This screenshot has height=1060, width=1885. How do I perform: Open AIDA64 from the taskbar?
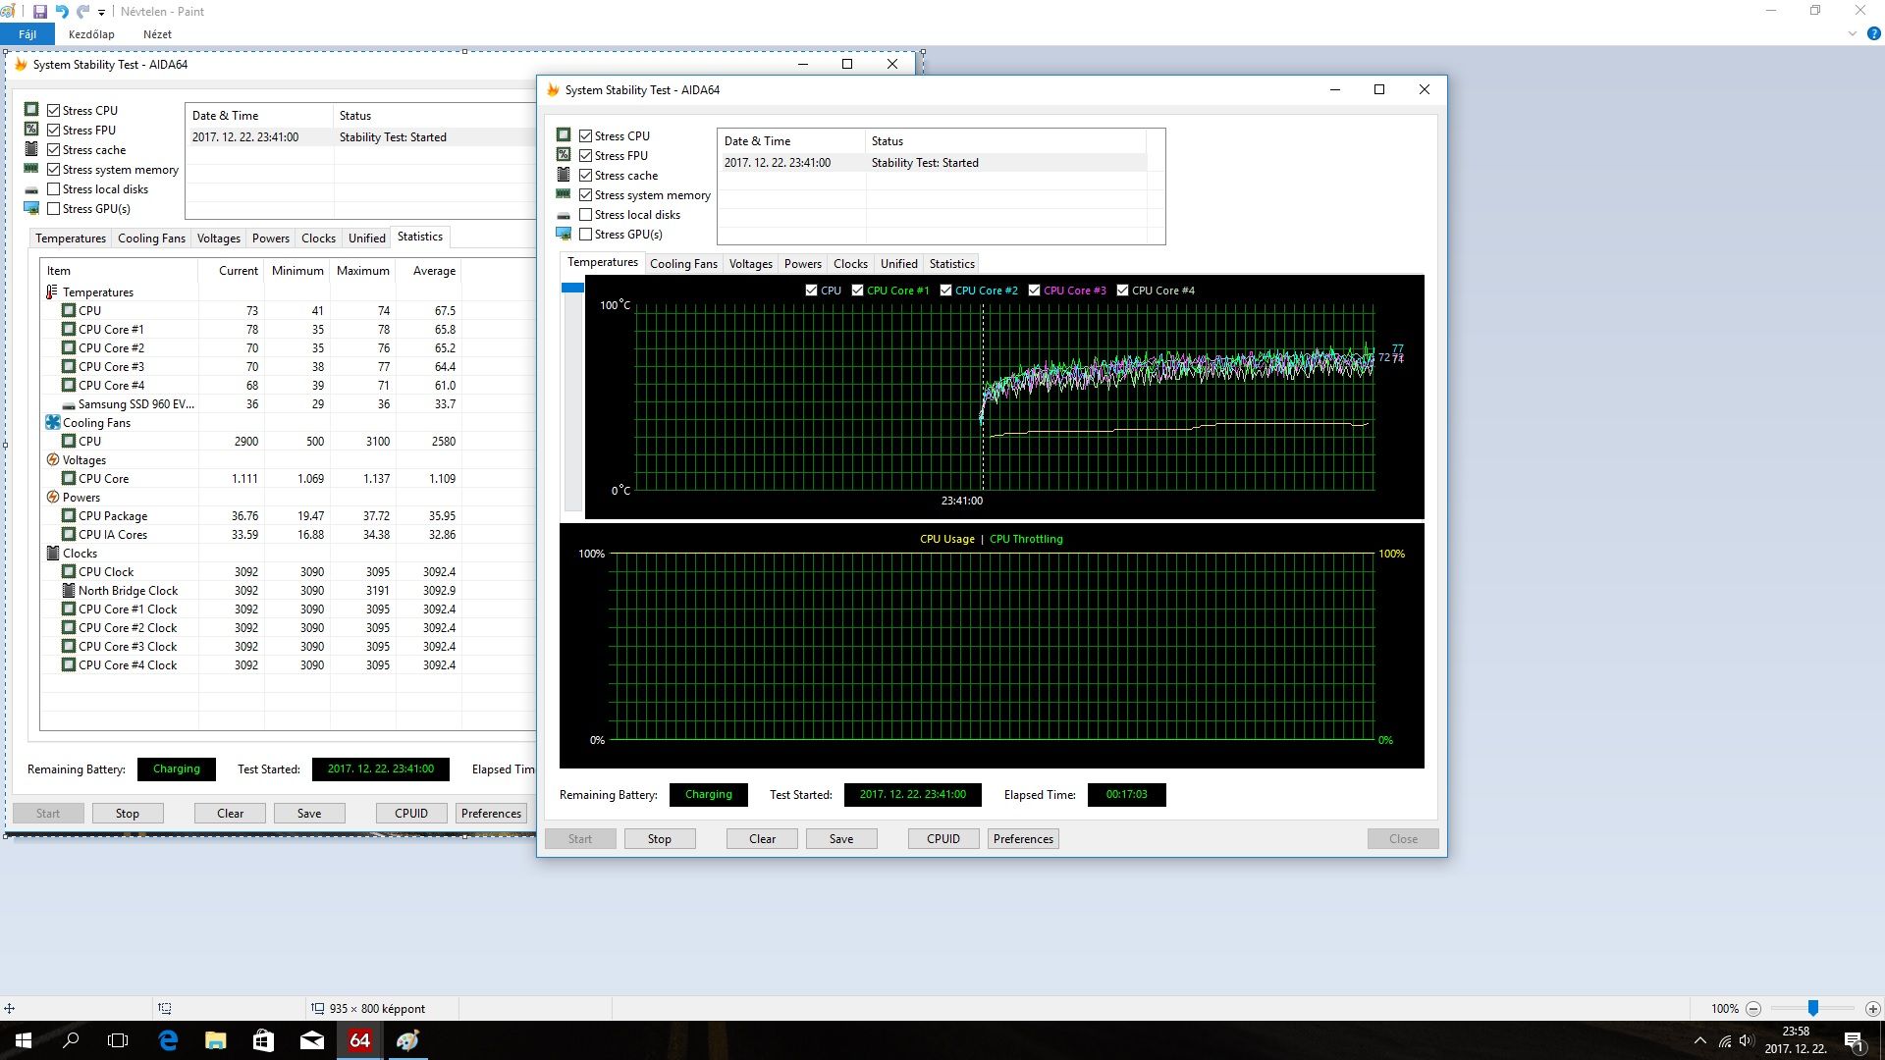pos(359,1040)
